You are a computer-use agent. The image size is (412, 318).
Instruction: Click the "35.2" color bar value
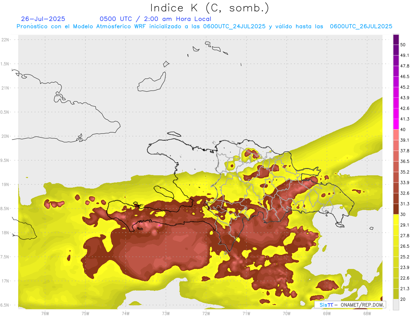point(405,172)
